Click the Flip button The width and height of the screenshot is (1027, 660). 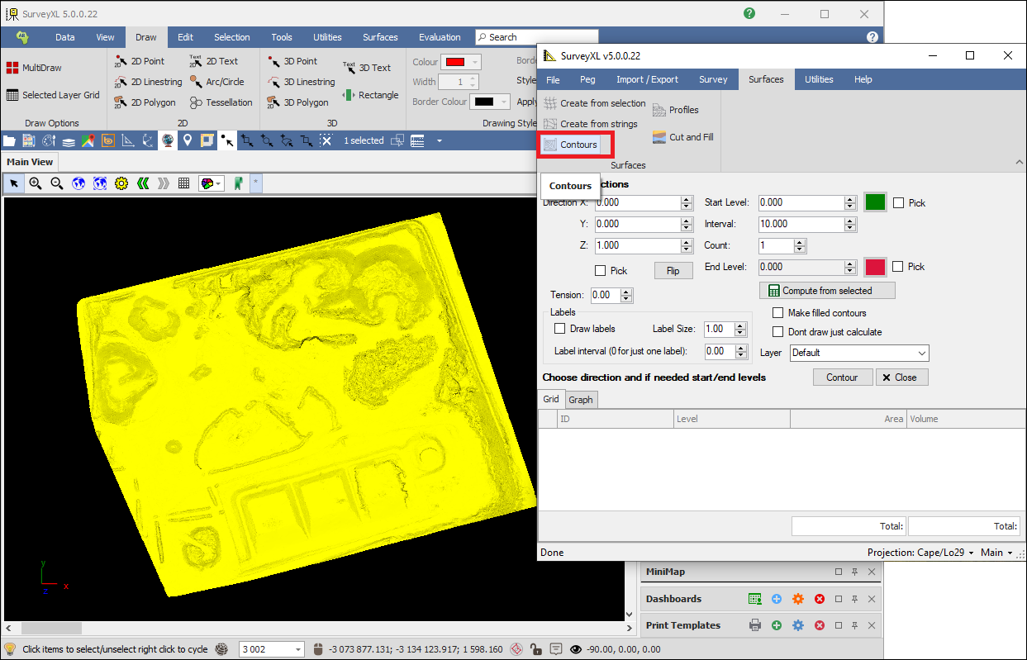tap(673, 271)
